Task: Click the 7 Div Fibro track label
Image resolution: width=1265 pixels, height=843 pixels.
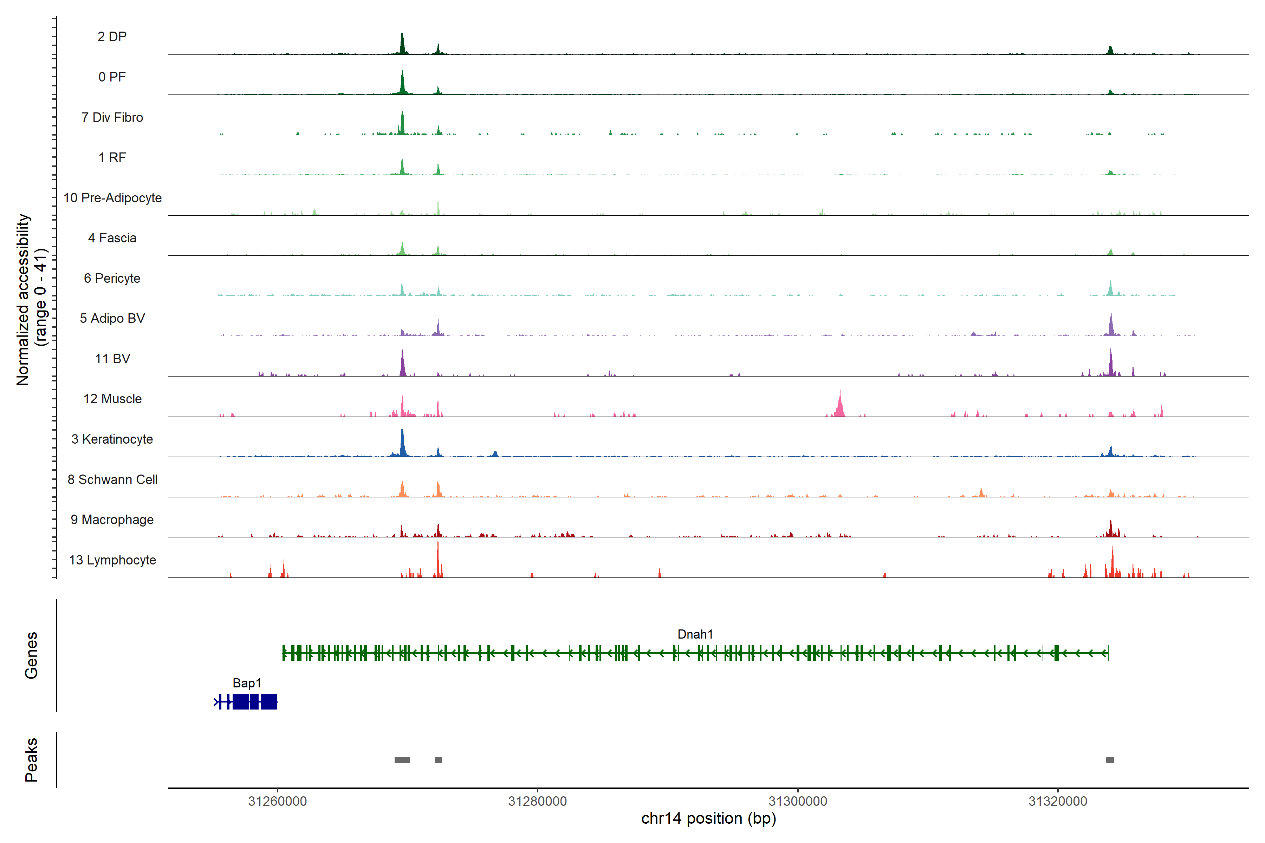Action: click(x=112, y=117)
